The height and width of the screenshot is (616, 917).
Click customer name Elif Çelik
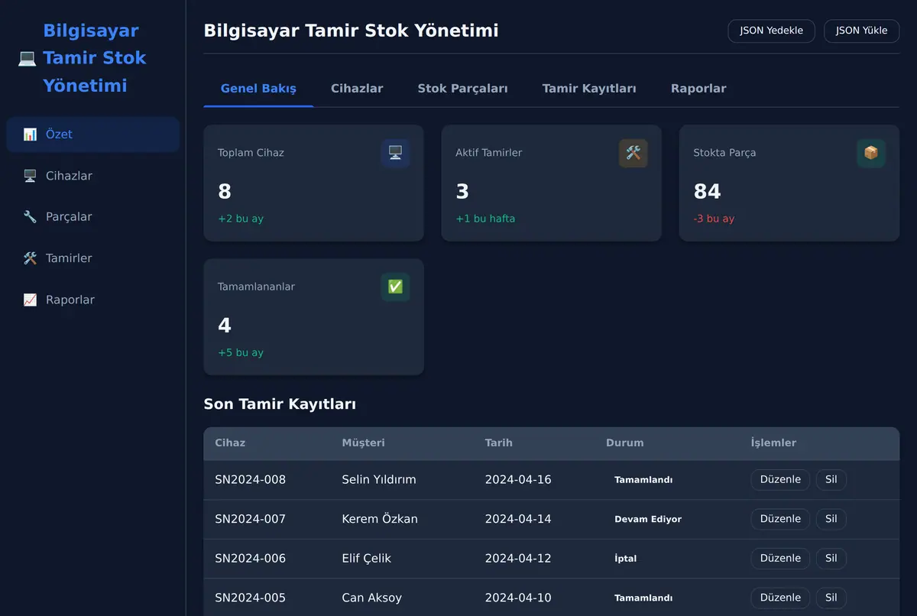(366, 559)
